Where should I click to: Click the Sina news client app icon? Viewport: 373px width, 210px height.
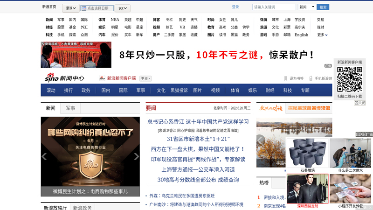(102, 78)
